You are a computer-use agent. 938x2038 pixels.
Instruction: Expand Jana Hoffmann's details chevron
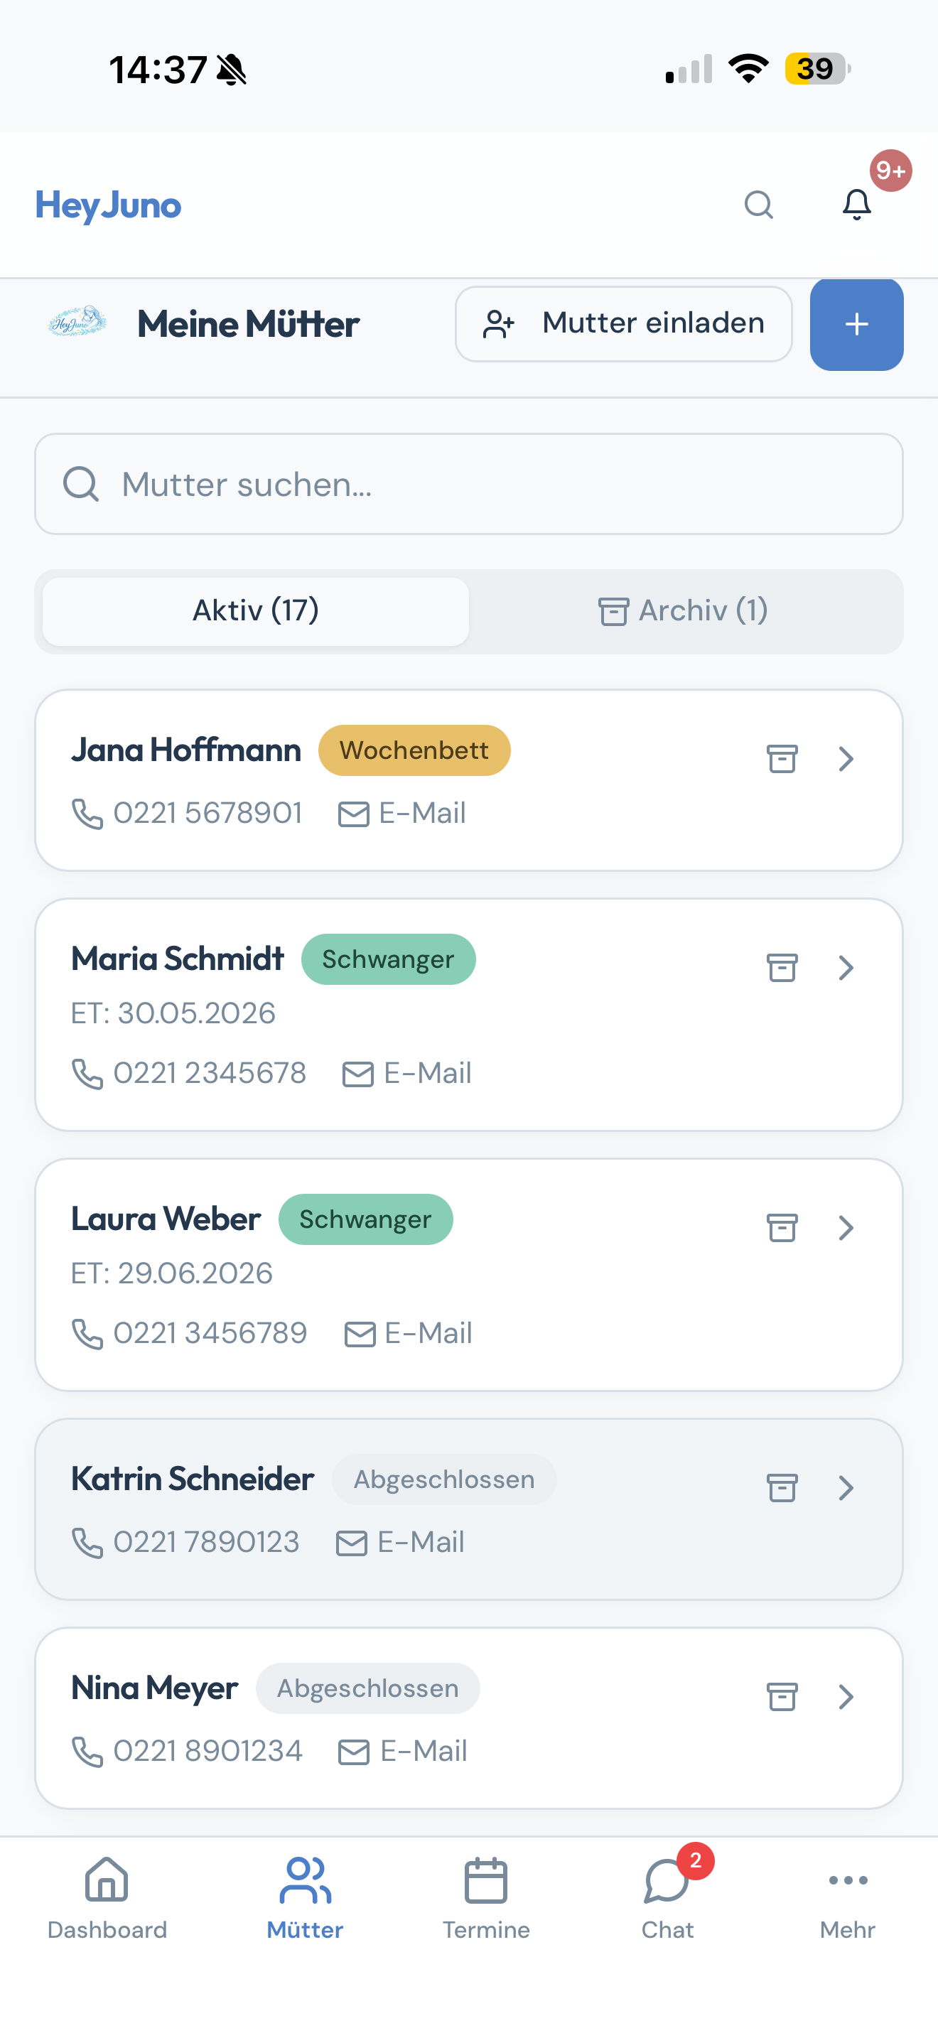click(x=846, y=759)
